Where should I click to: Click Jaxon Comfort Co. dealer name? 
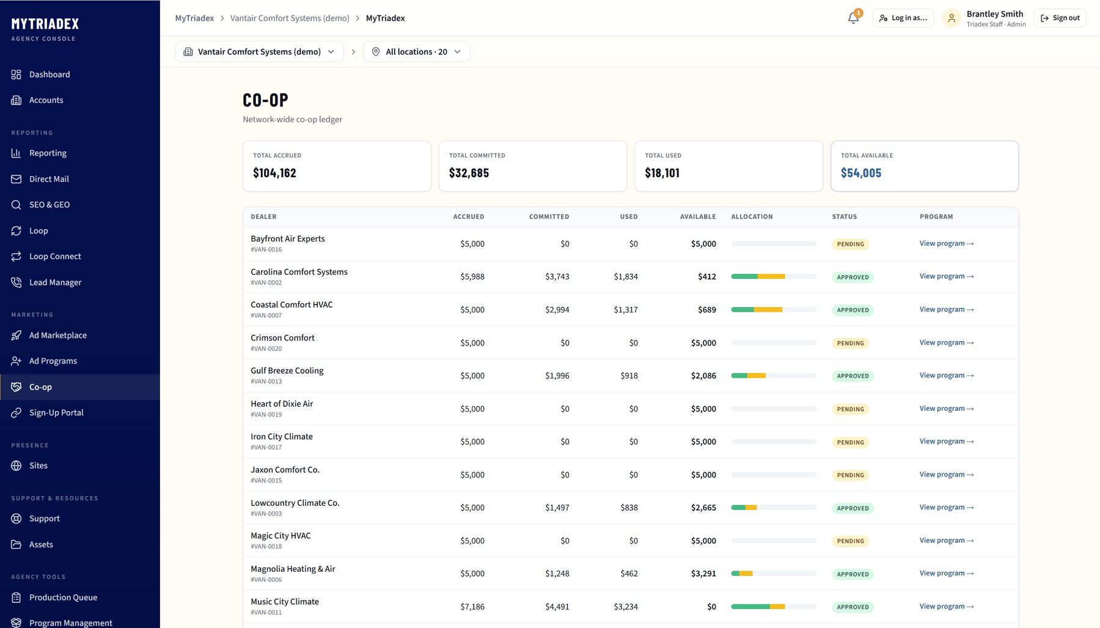point(285,470)
